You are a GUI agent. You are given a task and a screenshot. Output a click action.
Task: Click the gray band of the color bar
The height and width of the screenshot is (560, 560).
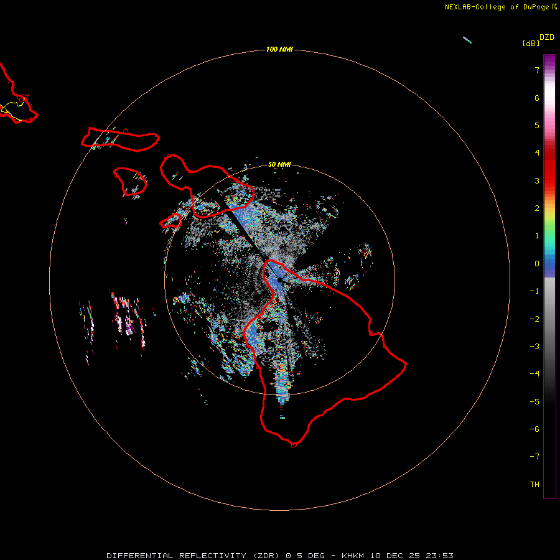tap(549, 314)
